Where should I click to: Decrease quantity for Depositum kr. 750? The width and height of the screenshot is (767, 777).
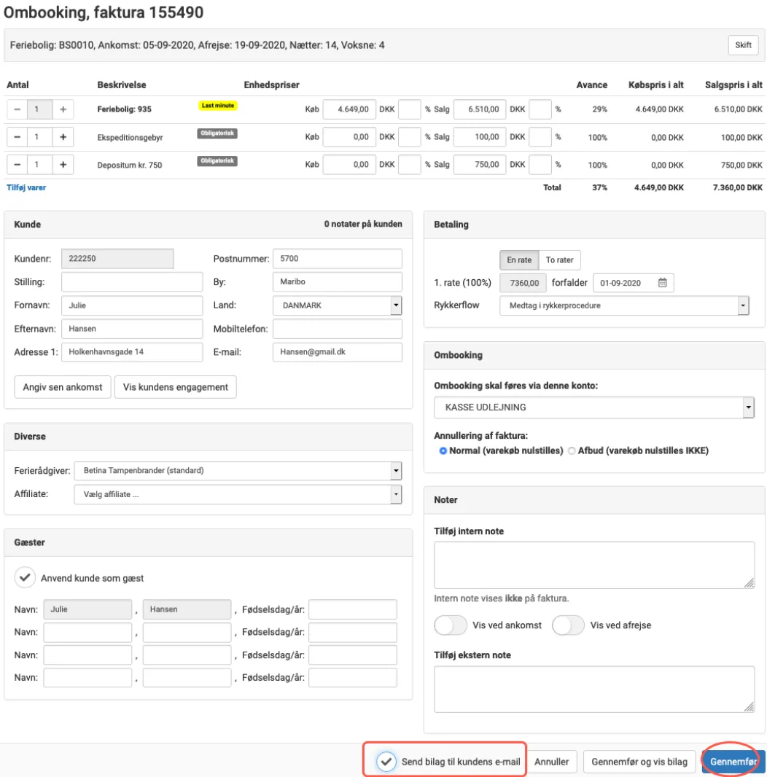pyautogui.click(x=17, y=165)
